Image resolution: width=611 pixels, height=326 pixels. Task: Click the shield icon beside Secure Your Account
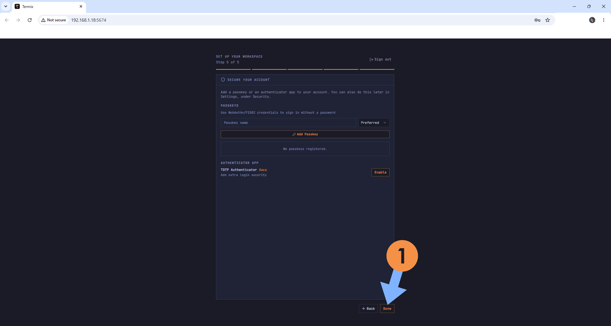pyautogui.click(x=223, y=80)
